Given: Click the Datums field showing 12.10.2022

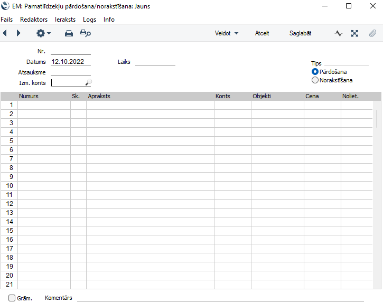Looking at the screenshot, I should tap(71, 62).
